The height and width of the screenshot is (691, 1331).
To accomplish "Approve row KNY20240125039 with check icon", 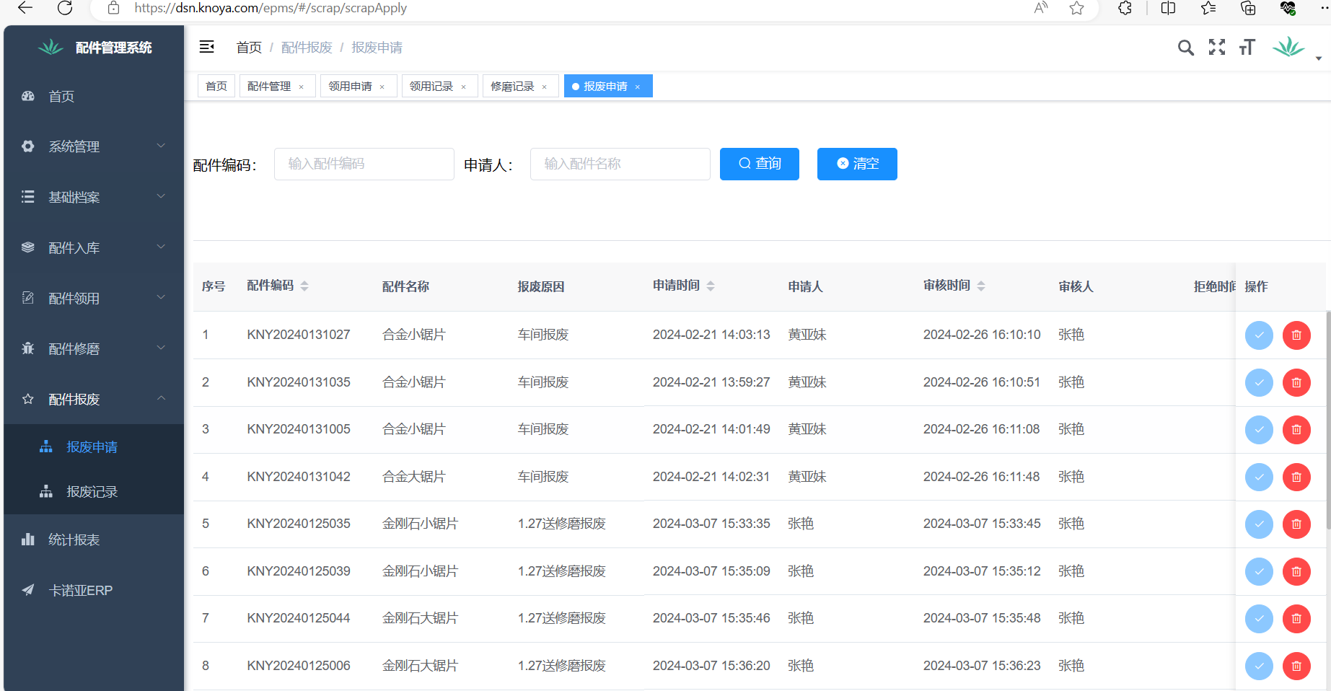I will pos(1259,571).
